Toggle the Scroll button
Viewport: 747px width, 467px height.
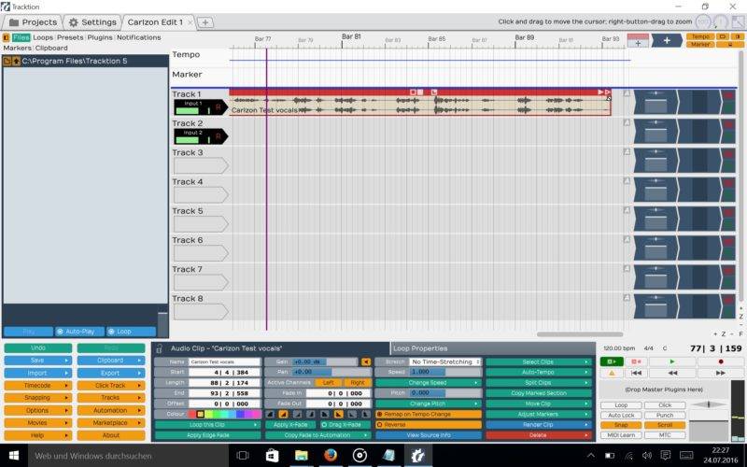(664, 425)
